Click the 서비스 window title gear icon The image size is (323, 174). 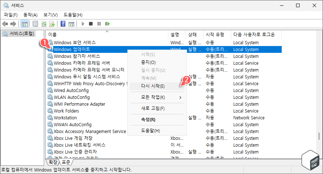point(6,5)
